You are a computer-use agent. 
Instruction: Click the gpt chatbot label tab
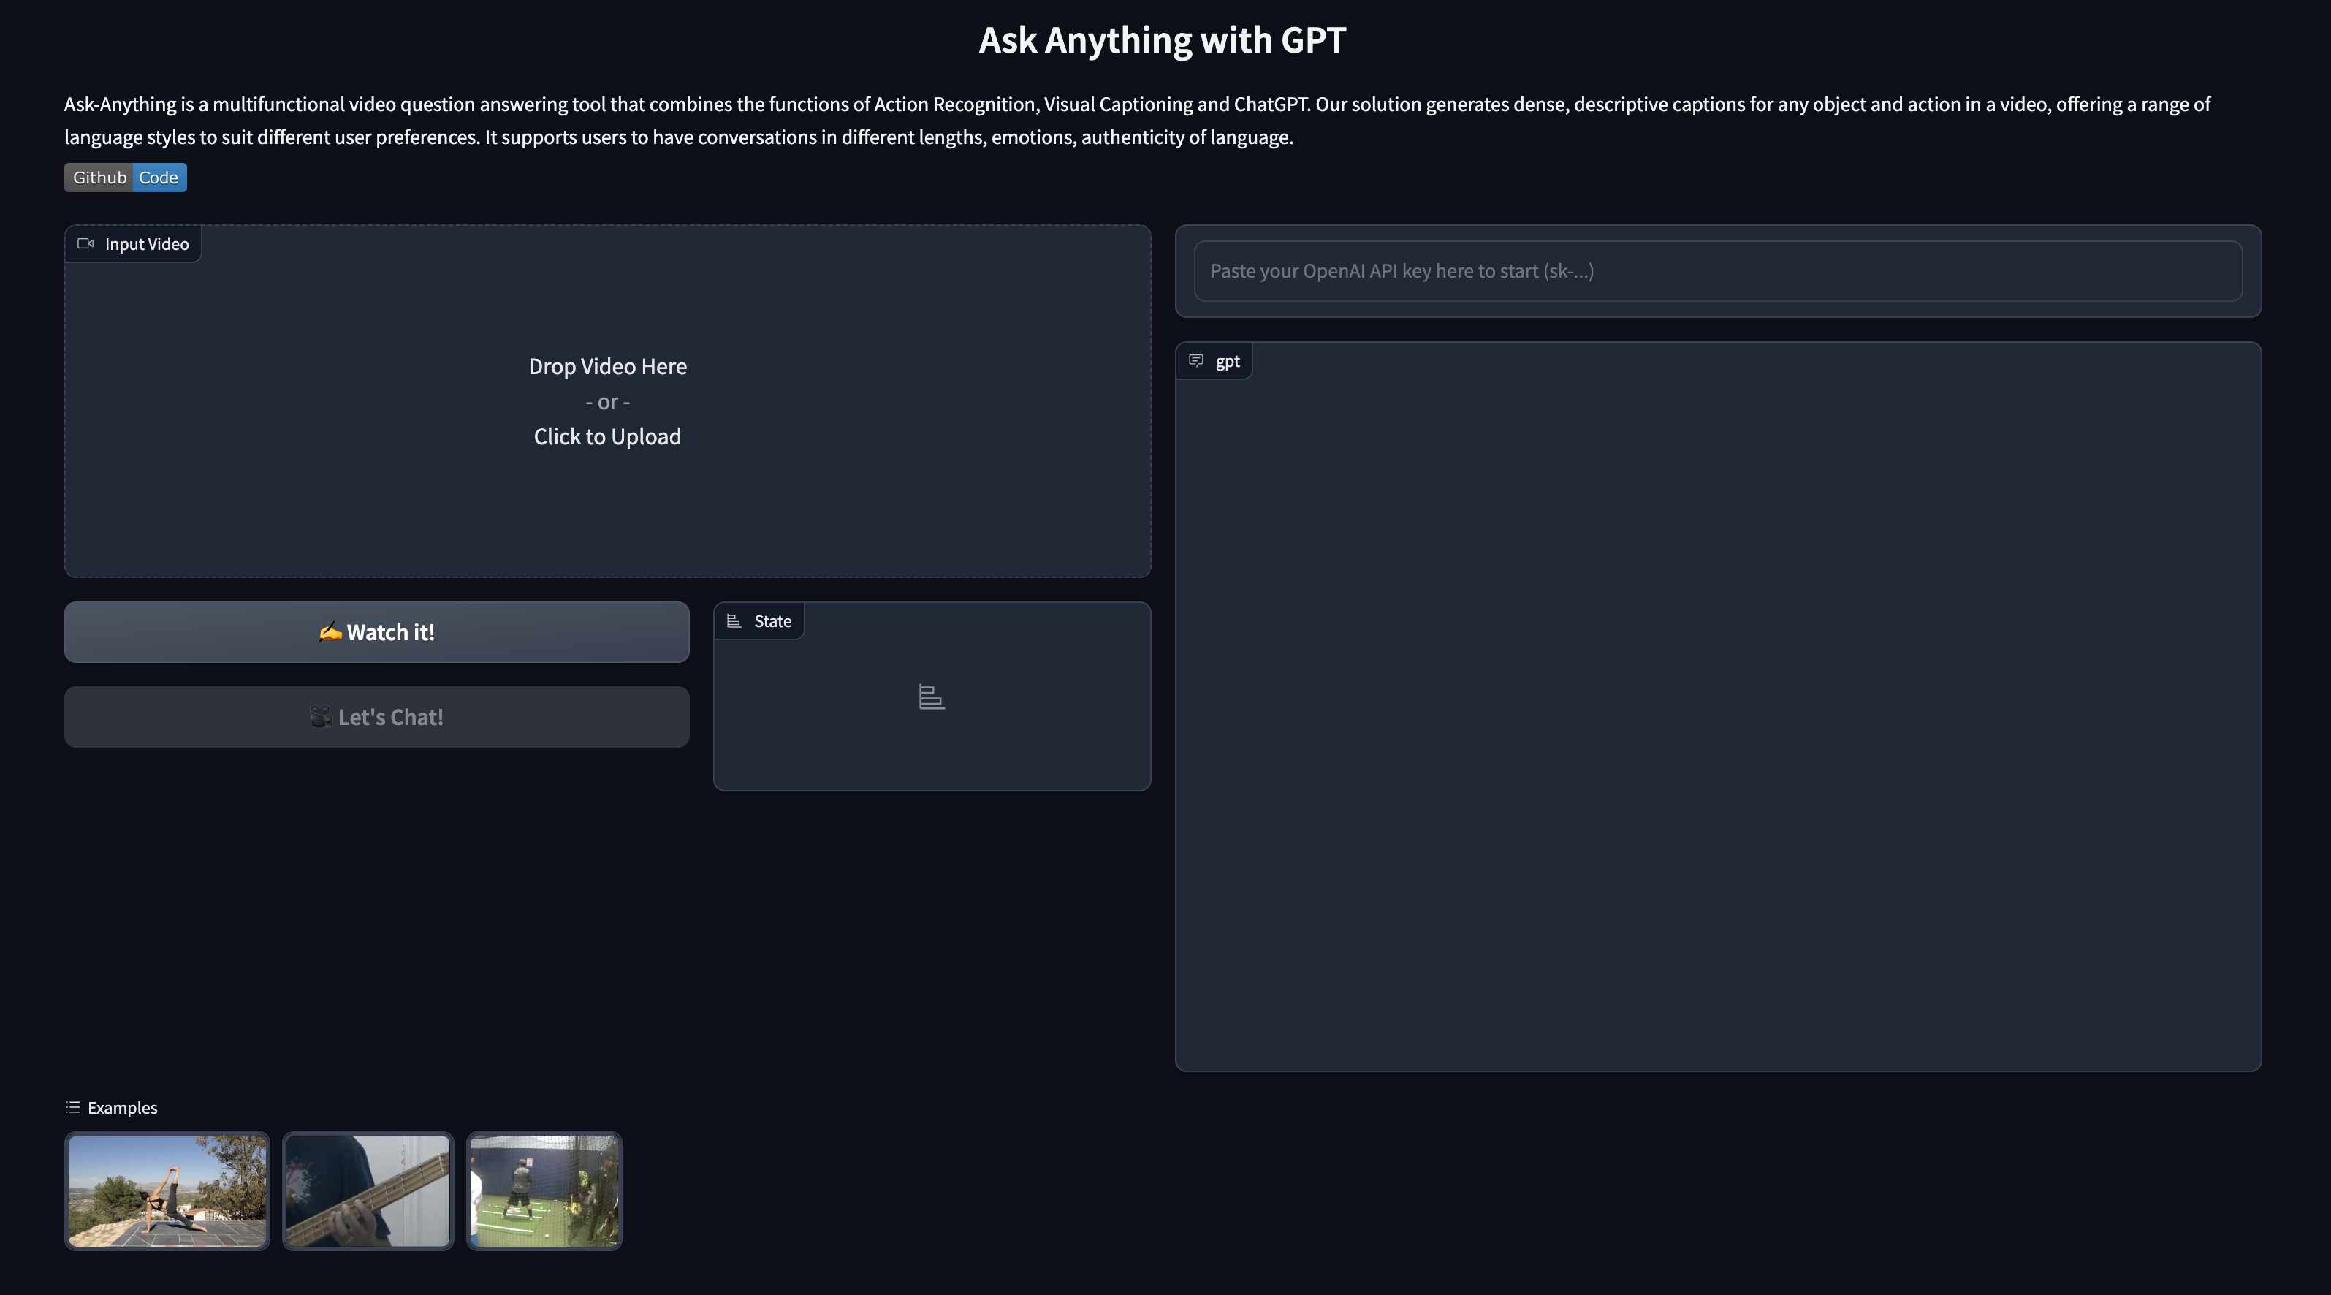point(1227,361)
